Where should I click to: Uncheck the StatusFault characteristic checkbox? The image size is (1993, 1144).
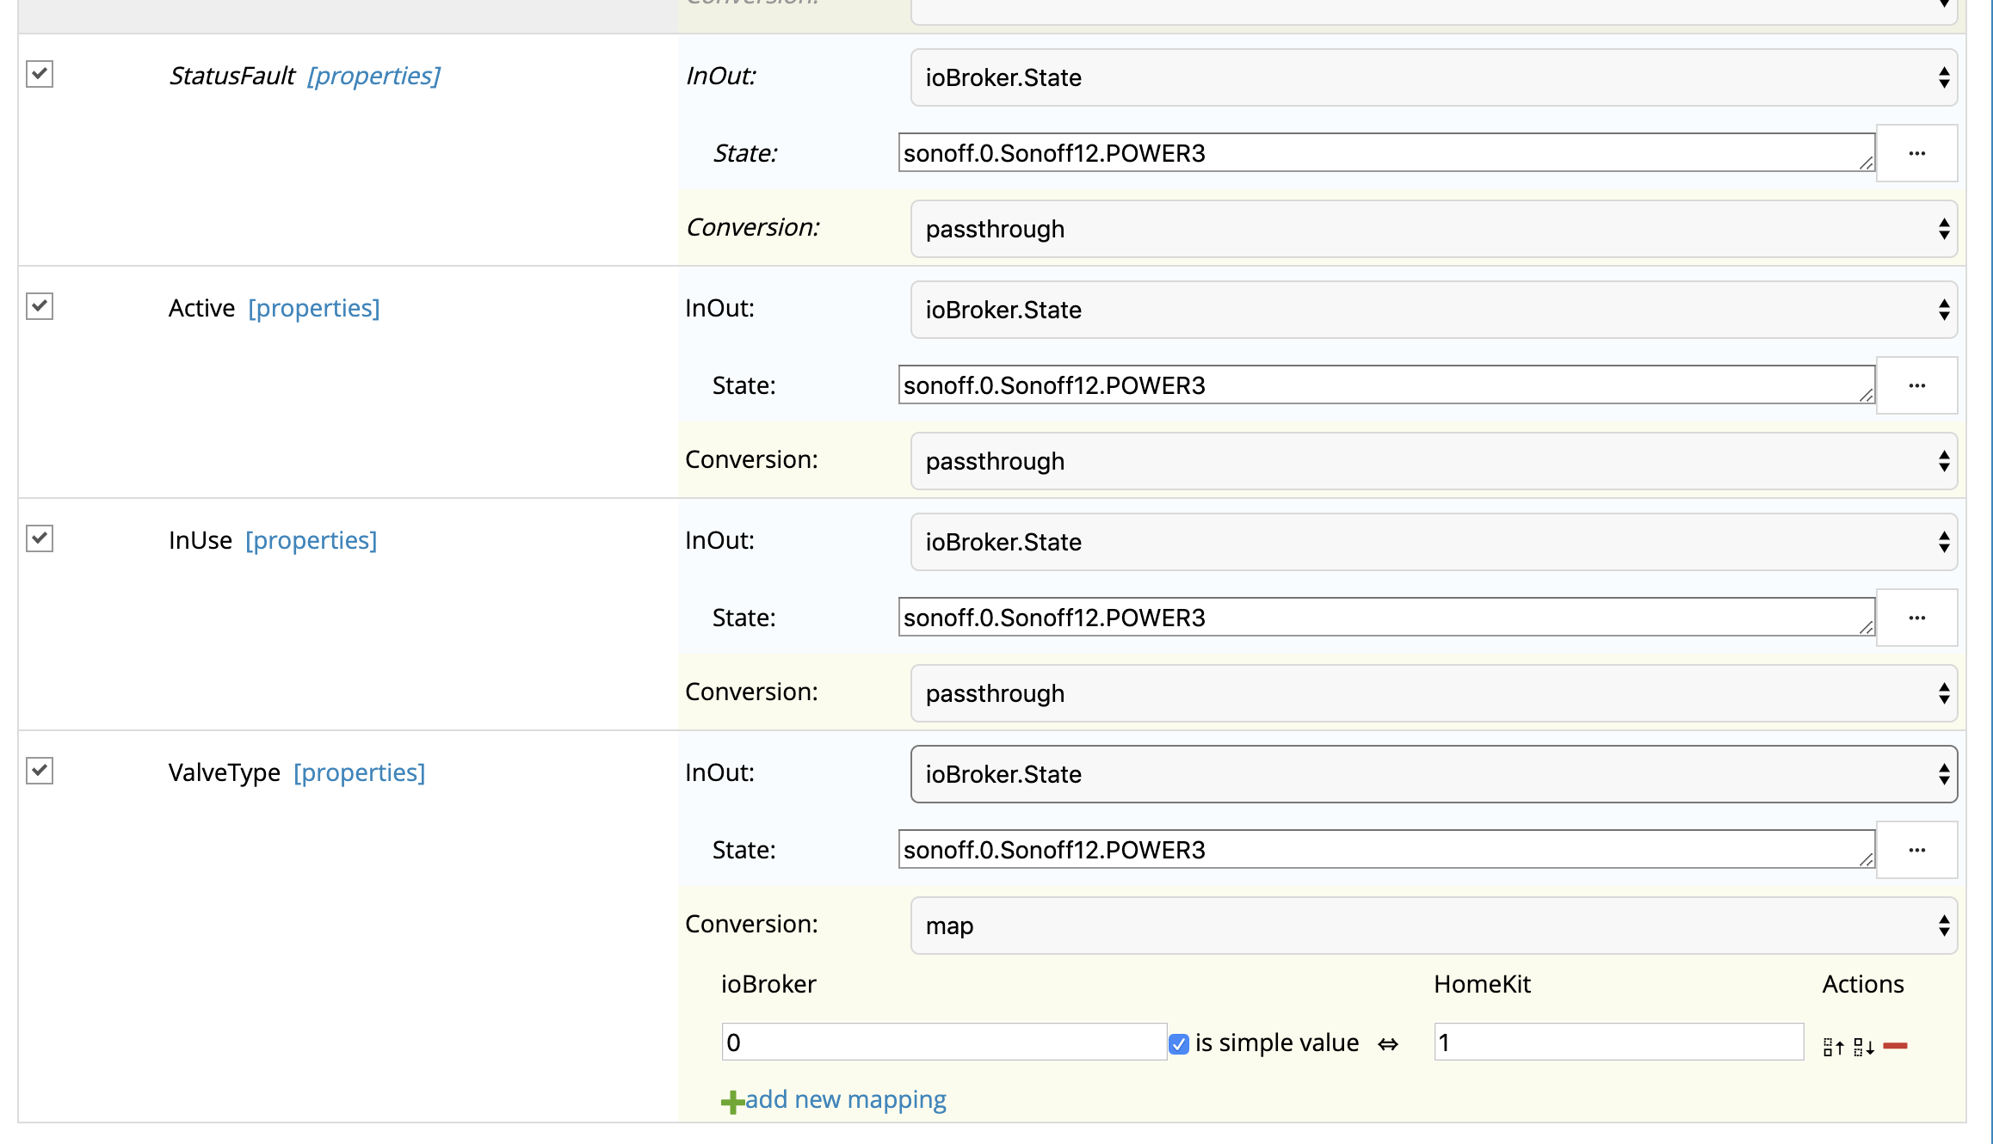coord(40,74)
